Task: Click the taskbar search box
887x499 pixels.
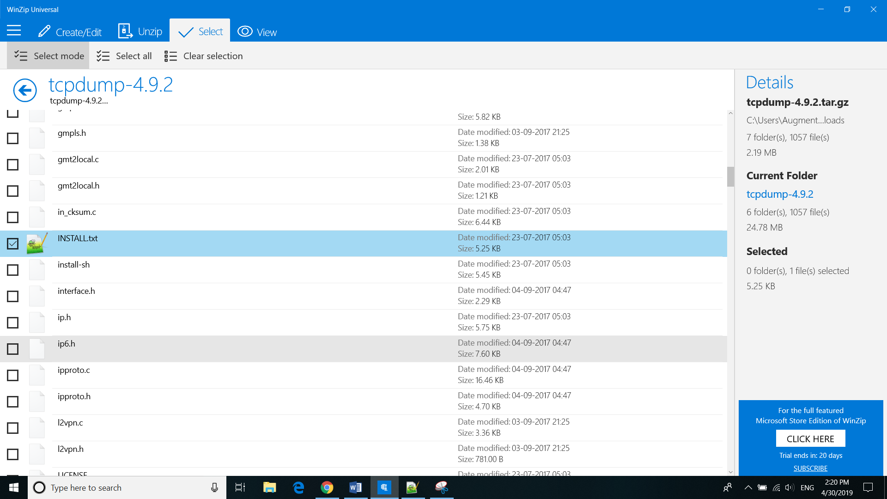Action: (x=127, y=487)
